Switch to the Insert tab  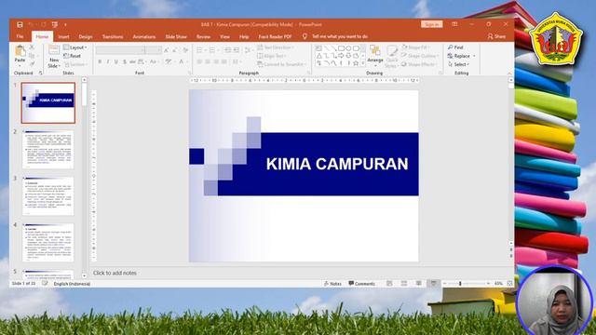[x=63, y=36]
